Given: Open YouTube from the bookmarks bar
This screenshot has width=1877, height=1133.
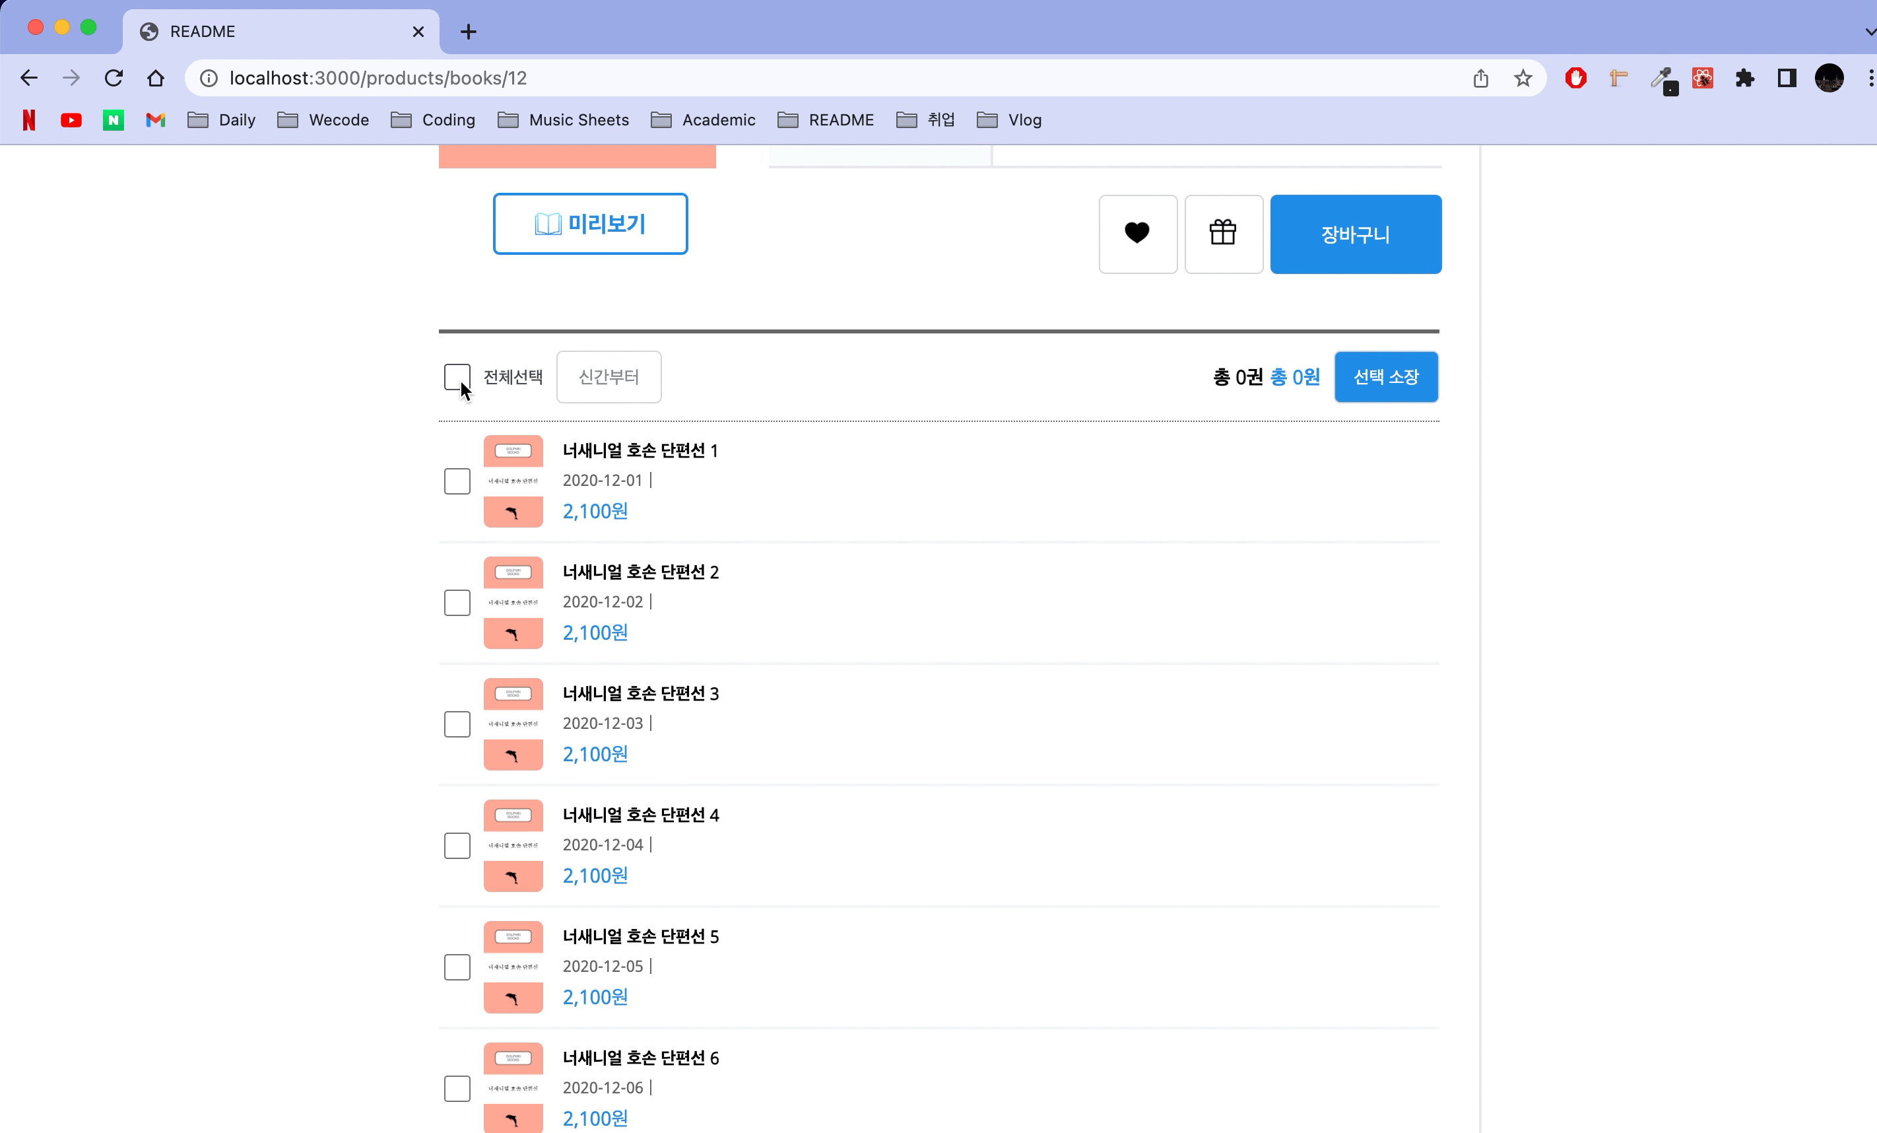Looking at the screenshot, I should coord(71,120).
